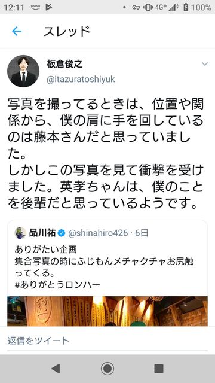Tap the blue back arrow
215x383 pixels.
17,31
